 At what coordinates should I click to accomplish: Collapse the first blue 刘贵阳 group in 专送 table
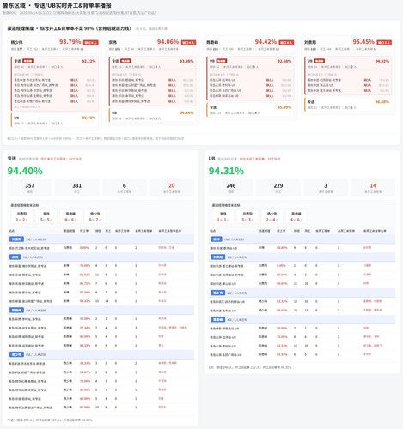pyautogui.click(x=101, y=239)
